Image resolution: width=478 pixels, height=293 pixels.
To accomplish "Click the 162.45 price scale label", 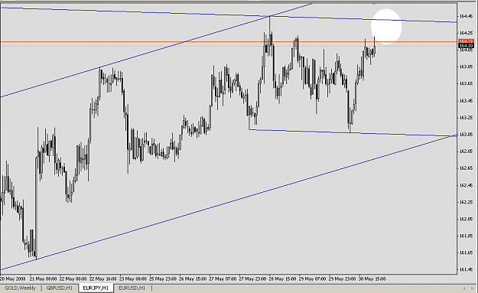I will click(x=466, y=185).
